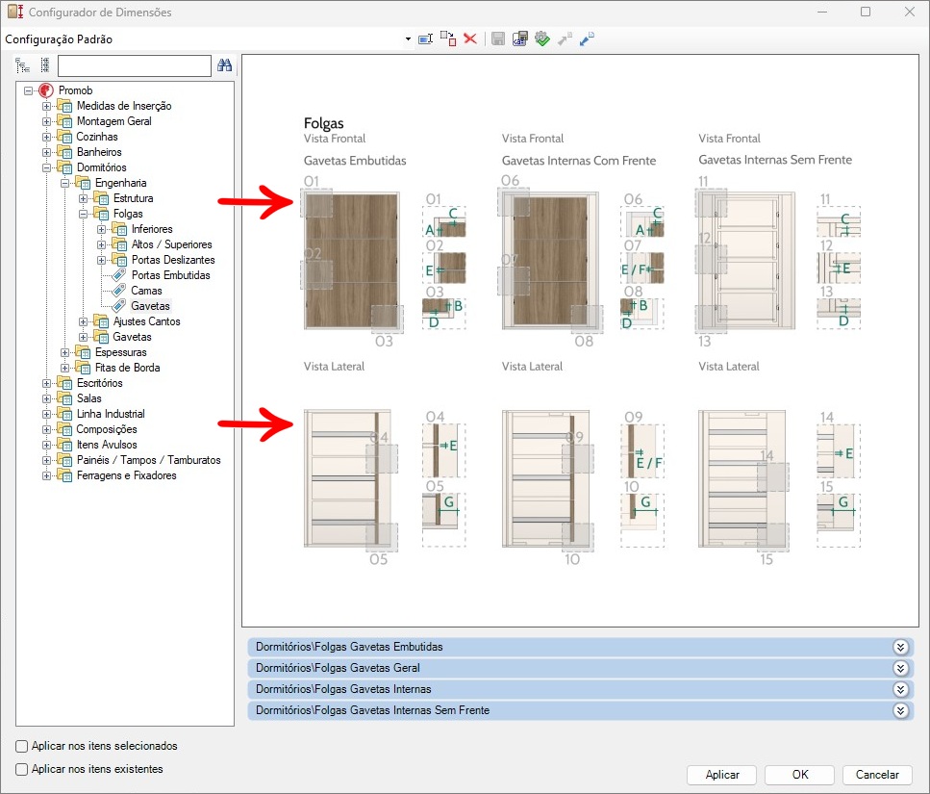Select 'Camas' tree item
This screenshot has height=794, width=930.
coord(146,291)
